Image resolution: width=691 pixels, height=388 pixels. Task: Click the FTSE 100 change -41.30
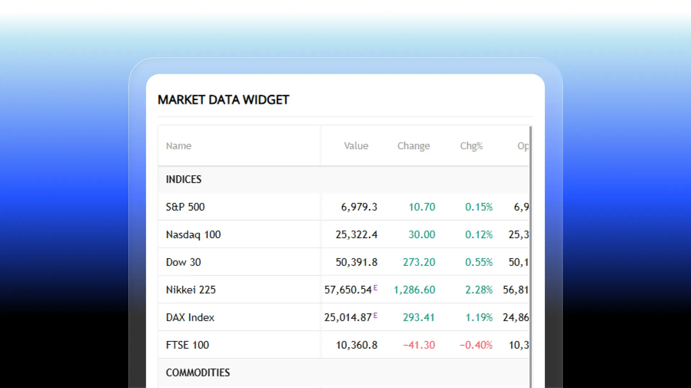click(419, 345)
